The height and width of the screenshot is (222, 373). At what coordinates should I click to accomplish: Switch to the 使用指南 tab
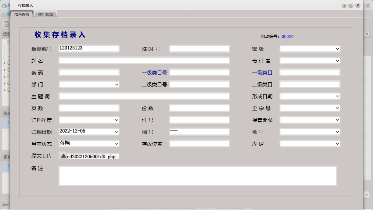point(46,15)
